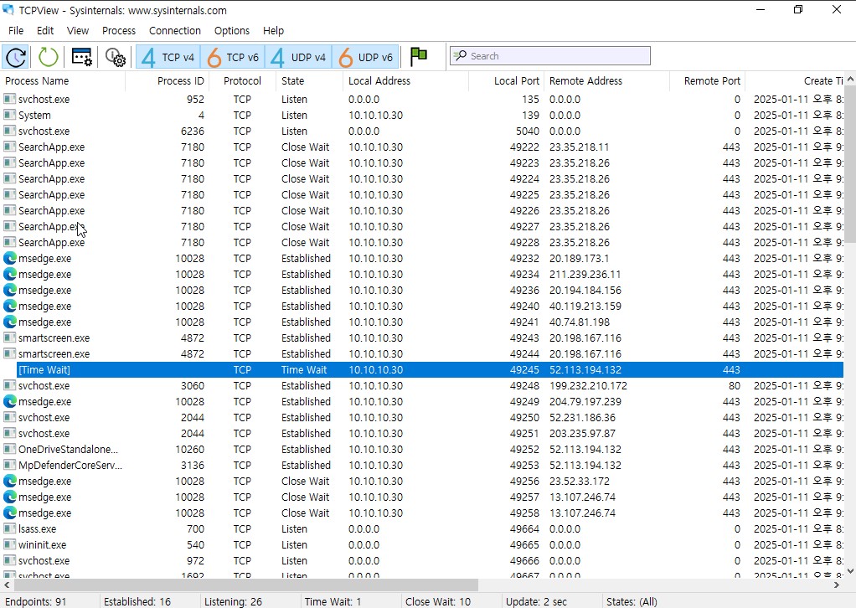Toggle the TCP v6 filter
856x608 pixels.
233,57
